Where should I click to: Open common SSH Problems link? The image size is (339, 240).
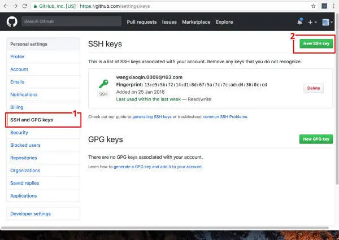[x=225, y=117]
